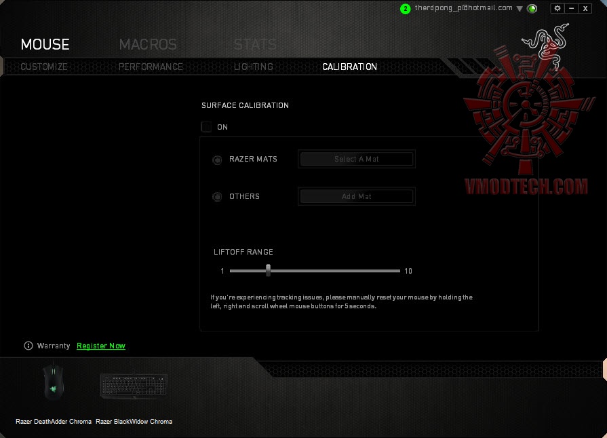Click the green online status indicator

pos(532,9)
